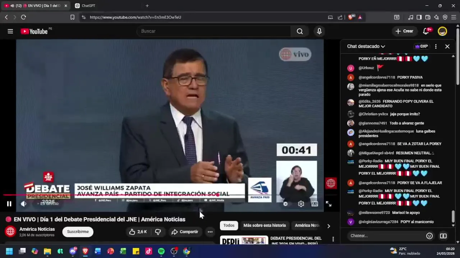The image size is (460, 258).
Task: Open Spotify from the taskbar
Action: point(161,251)
